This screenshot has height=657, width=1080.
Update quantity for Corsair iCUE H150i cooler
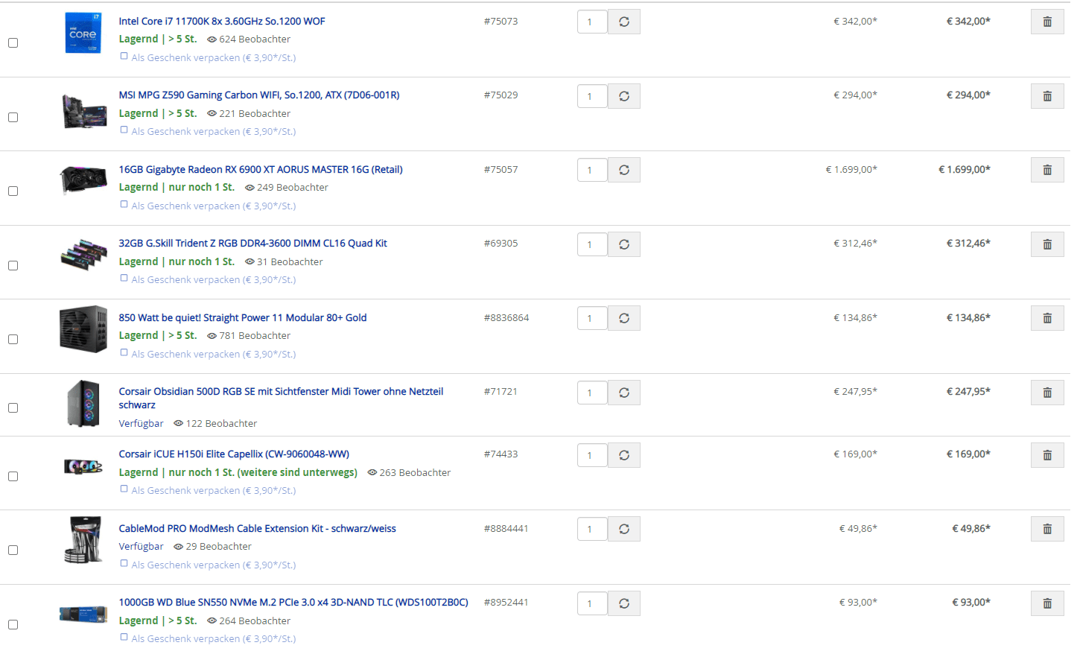(x=624, y=455)
